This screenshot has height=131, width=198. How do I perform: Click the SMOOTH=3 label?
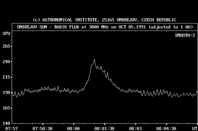coord(185,35)
